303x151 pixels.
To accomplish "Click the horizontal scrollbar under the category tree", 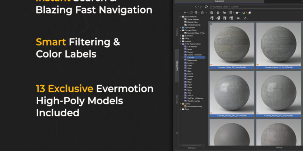I will pyautogui.click(x=191, y=145).
